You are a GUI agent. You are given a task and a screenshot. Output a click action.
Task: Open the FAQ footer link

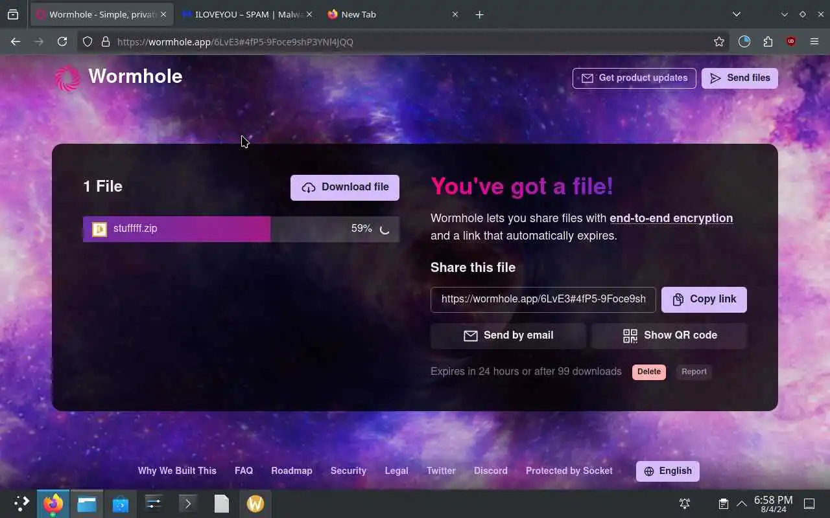[x=244, y=471]
